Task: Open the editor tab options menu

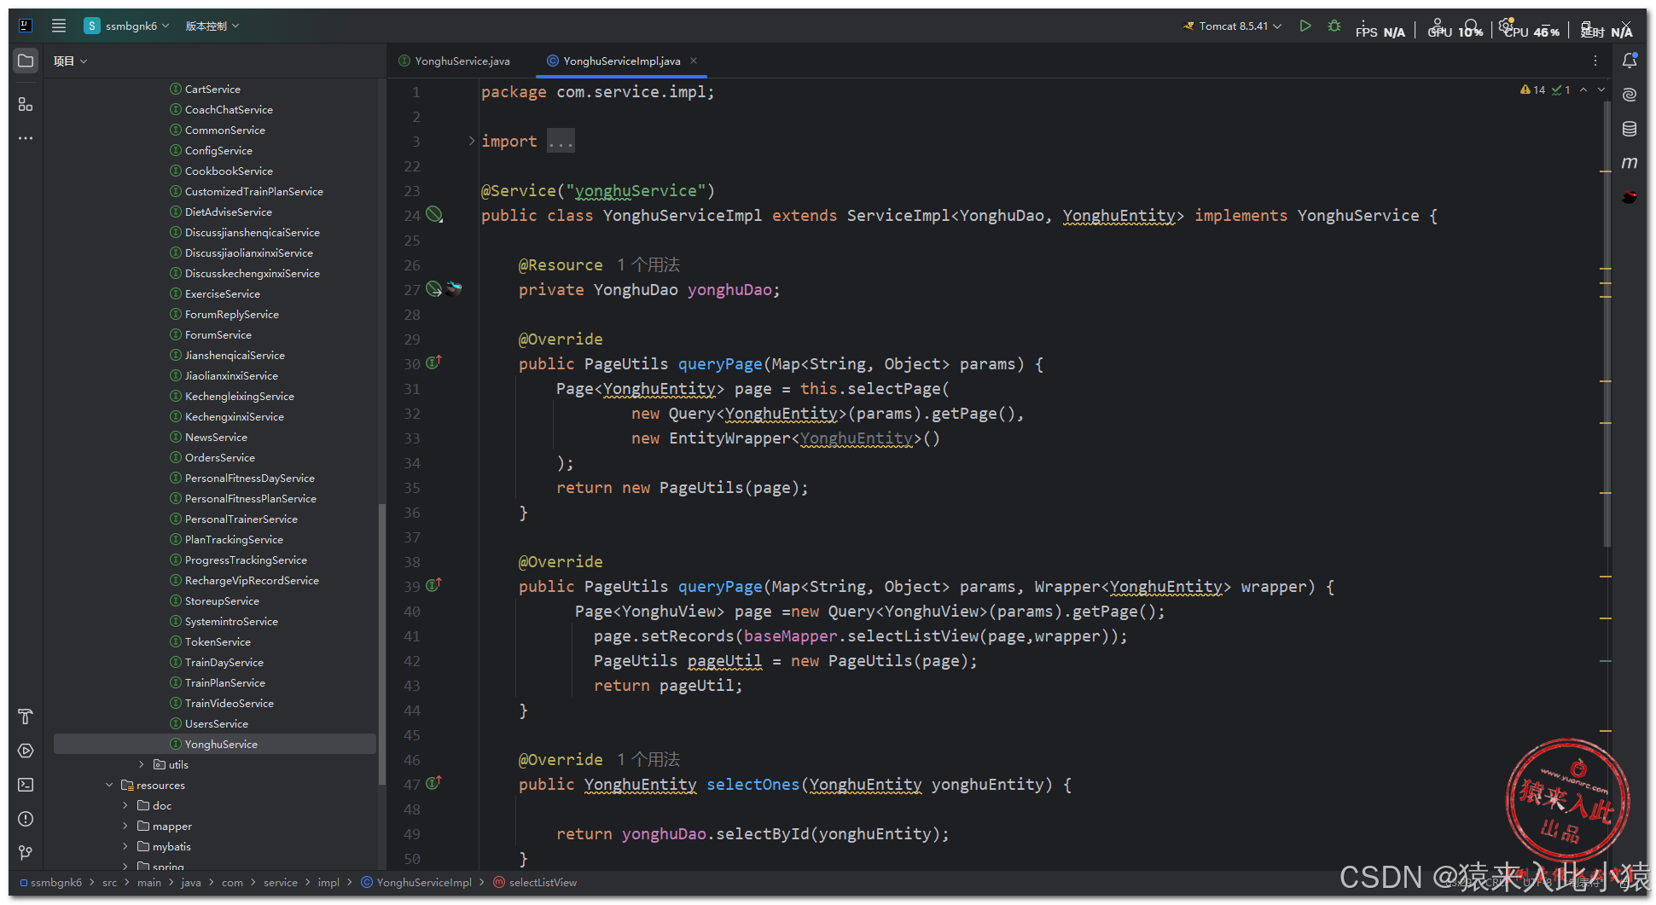Action: tap(1595, 61)
